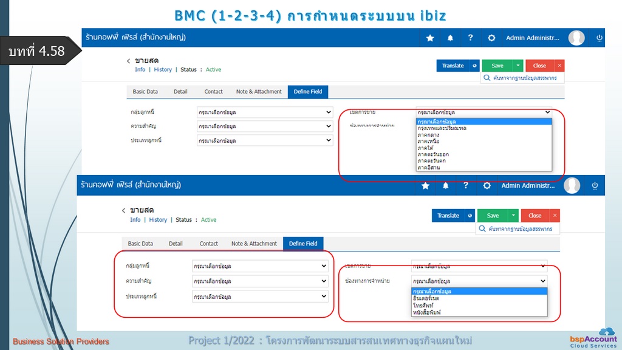Open the Info link in upper window
This screenshot has width=622, height=350.
(140, 69)
